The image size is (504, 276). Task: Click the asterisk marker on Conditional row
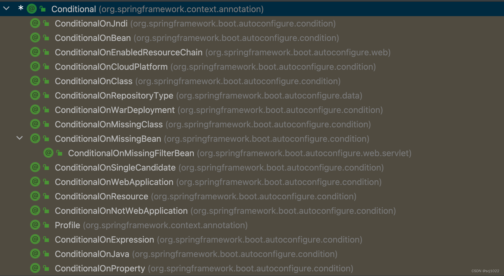20,8
